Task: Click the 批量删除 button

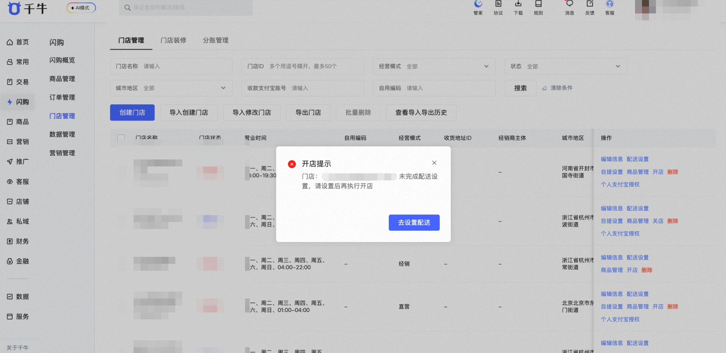Action: (x=358, y=112)
